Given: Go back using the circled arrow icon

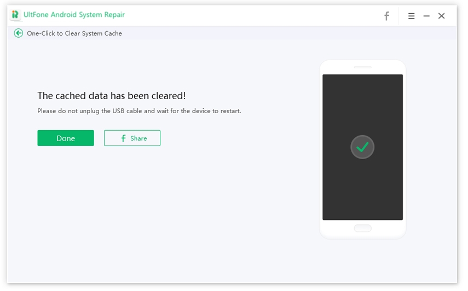Looking at the screenshot, I should coord(19,33).
